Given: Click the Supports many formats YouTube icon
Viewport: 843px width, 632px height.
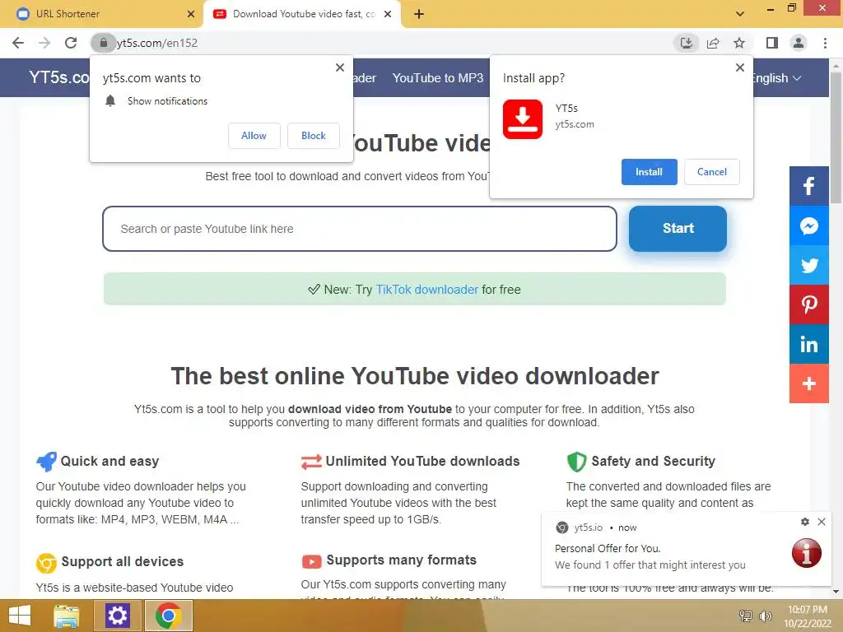Looking at the screenshot, I should click(x=311, y=561).
